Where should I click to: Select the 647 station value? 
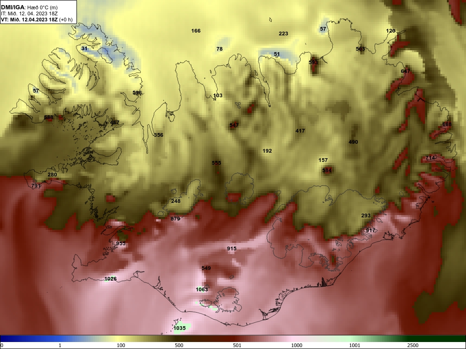click(405, 71)
